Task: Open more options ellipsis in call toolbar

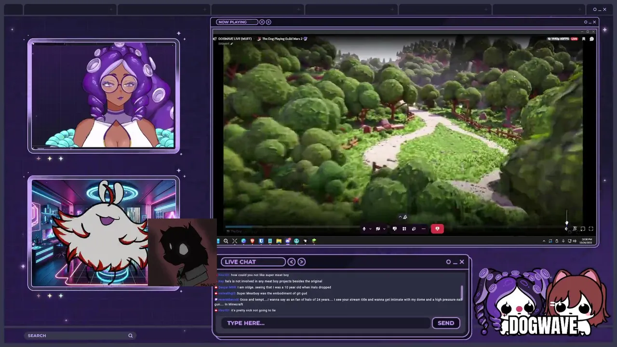Action: (424, 228)
